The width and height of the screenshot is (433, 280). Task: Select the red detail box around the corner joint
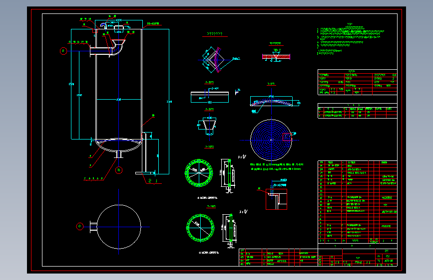click(276, 199)
